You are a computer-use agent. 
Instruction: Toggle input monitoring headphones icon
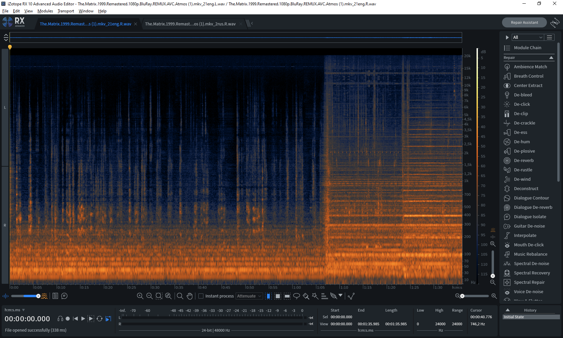(60, 319)
